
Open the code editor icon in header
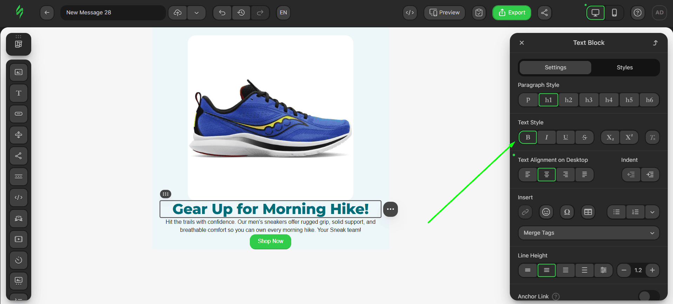[410, 13]
